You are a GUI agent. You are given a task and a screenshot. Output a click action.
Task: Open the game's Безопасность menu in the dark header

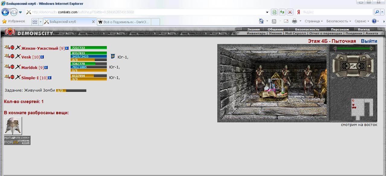pos(307,29)
